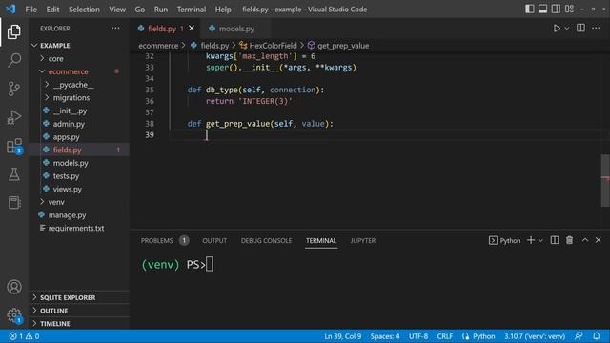Open the Go menu

(140, 10)
